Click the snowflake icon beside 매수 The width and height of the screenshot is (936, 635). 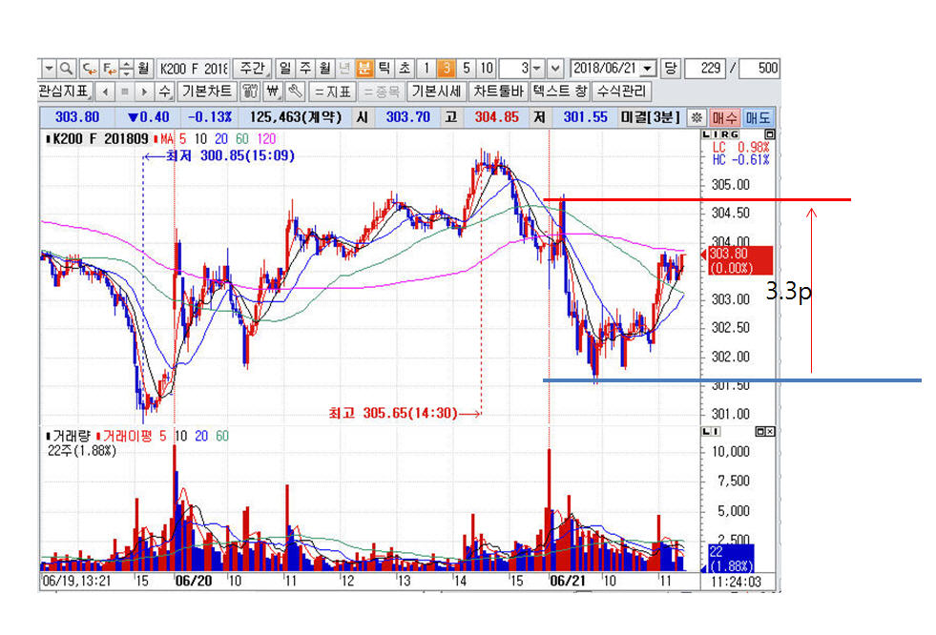pyautogui.click(x=697, y=117)
